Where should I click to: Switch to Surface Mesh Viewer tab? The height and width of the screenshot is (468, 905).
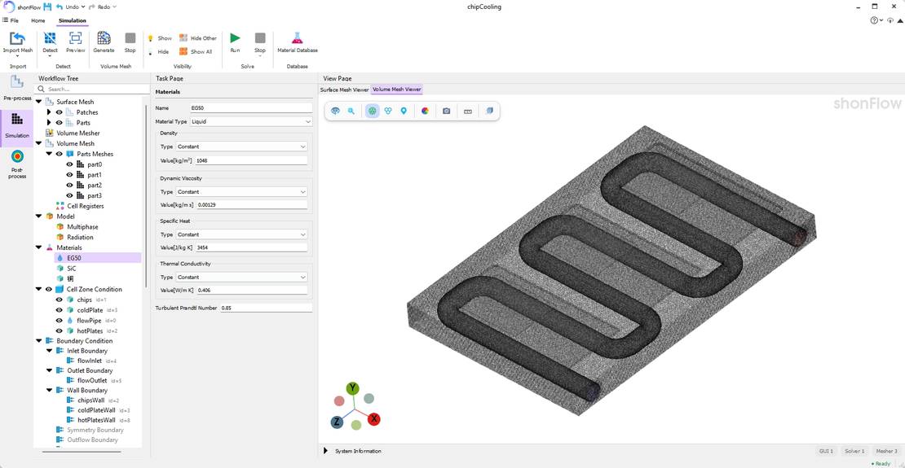coord(345,90)
